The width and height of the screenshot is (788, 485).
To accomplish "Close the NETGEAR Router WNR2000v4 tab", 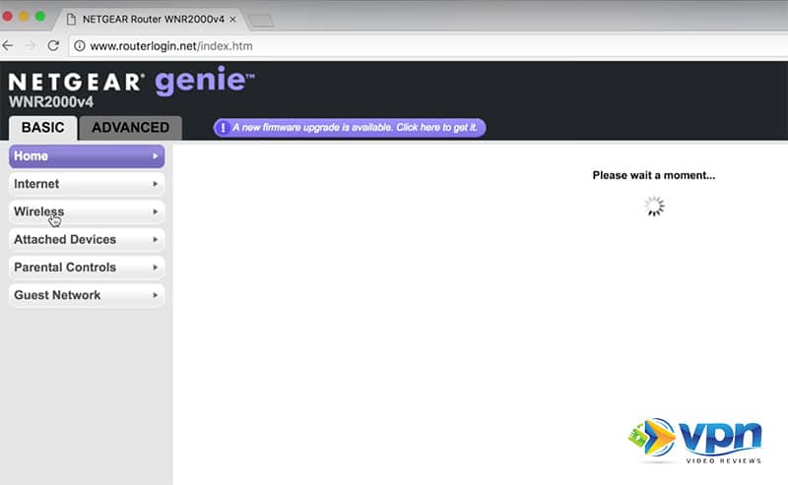I will (x=232, y=19).
